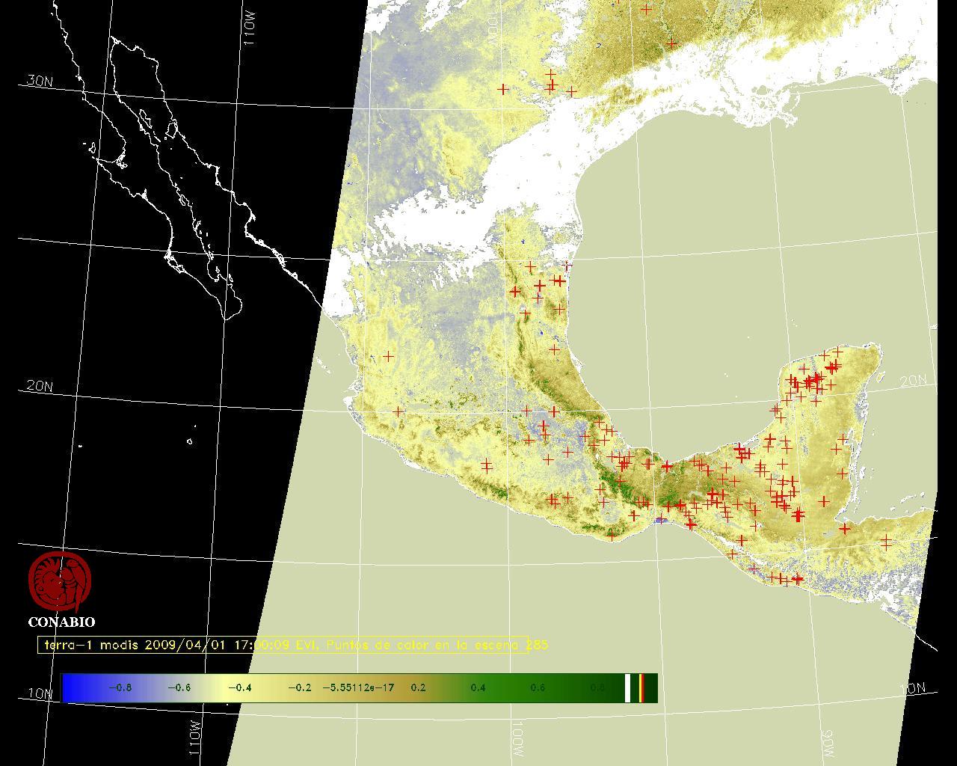The width and height of the screenshot is (957, 766).
Task: Pick the yellow stripe in the color bar
Action: tap(640, 687)
